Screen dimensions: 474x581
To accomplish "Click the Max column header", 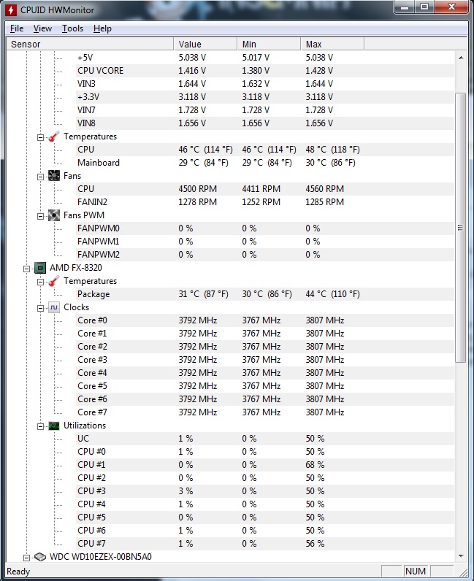I will 332,44.
